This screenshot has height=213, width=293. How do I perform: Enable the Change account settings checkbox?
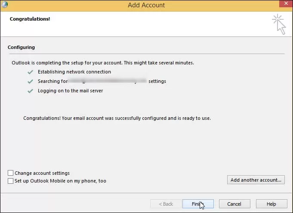[x=10, y=173]
